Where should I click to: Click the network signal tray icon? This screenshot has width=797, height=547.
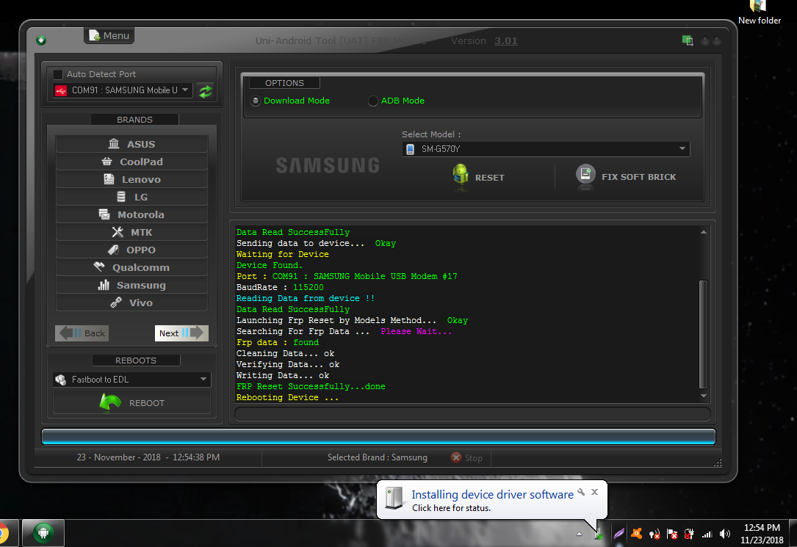click(707, 534)
